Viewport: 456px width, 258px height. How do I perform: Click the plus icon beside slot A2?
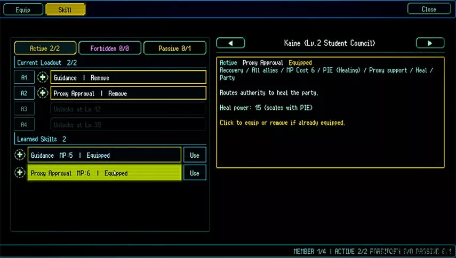(x=43, y=93)
